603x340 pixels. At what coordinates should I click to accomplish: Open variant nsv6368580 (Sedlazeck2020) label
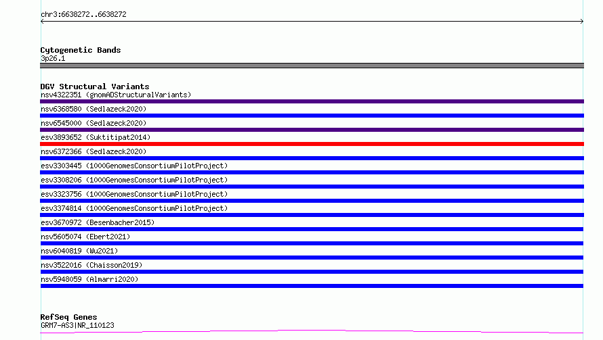(93, 109)
